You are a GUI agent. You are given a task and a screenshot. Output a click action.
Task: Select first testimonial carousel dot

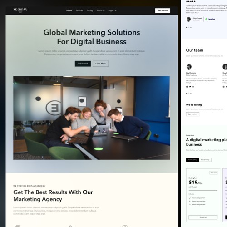pyautogui.click(x=187, y=28)
